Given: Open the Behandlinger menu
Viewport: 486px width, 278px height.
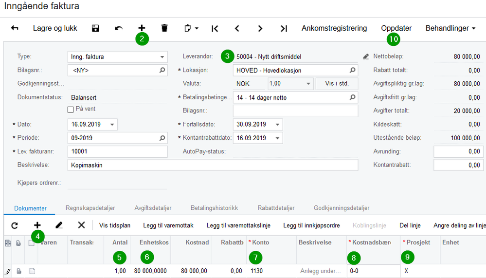Looking at the screenshot, I should [x=450, y=28].
